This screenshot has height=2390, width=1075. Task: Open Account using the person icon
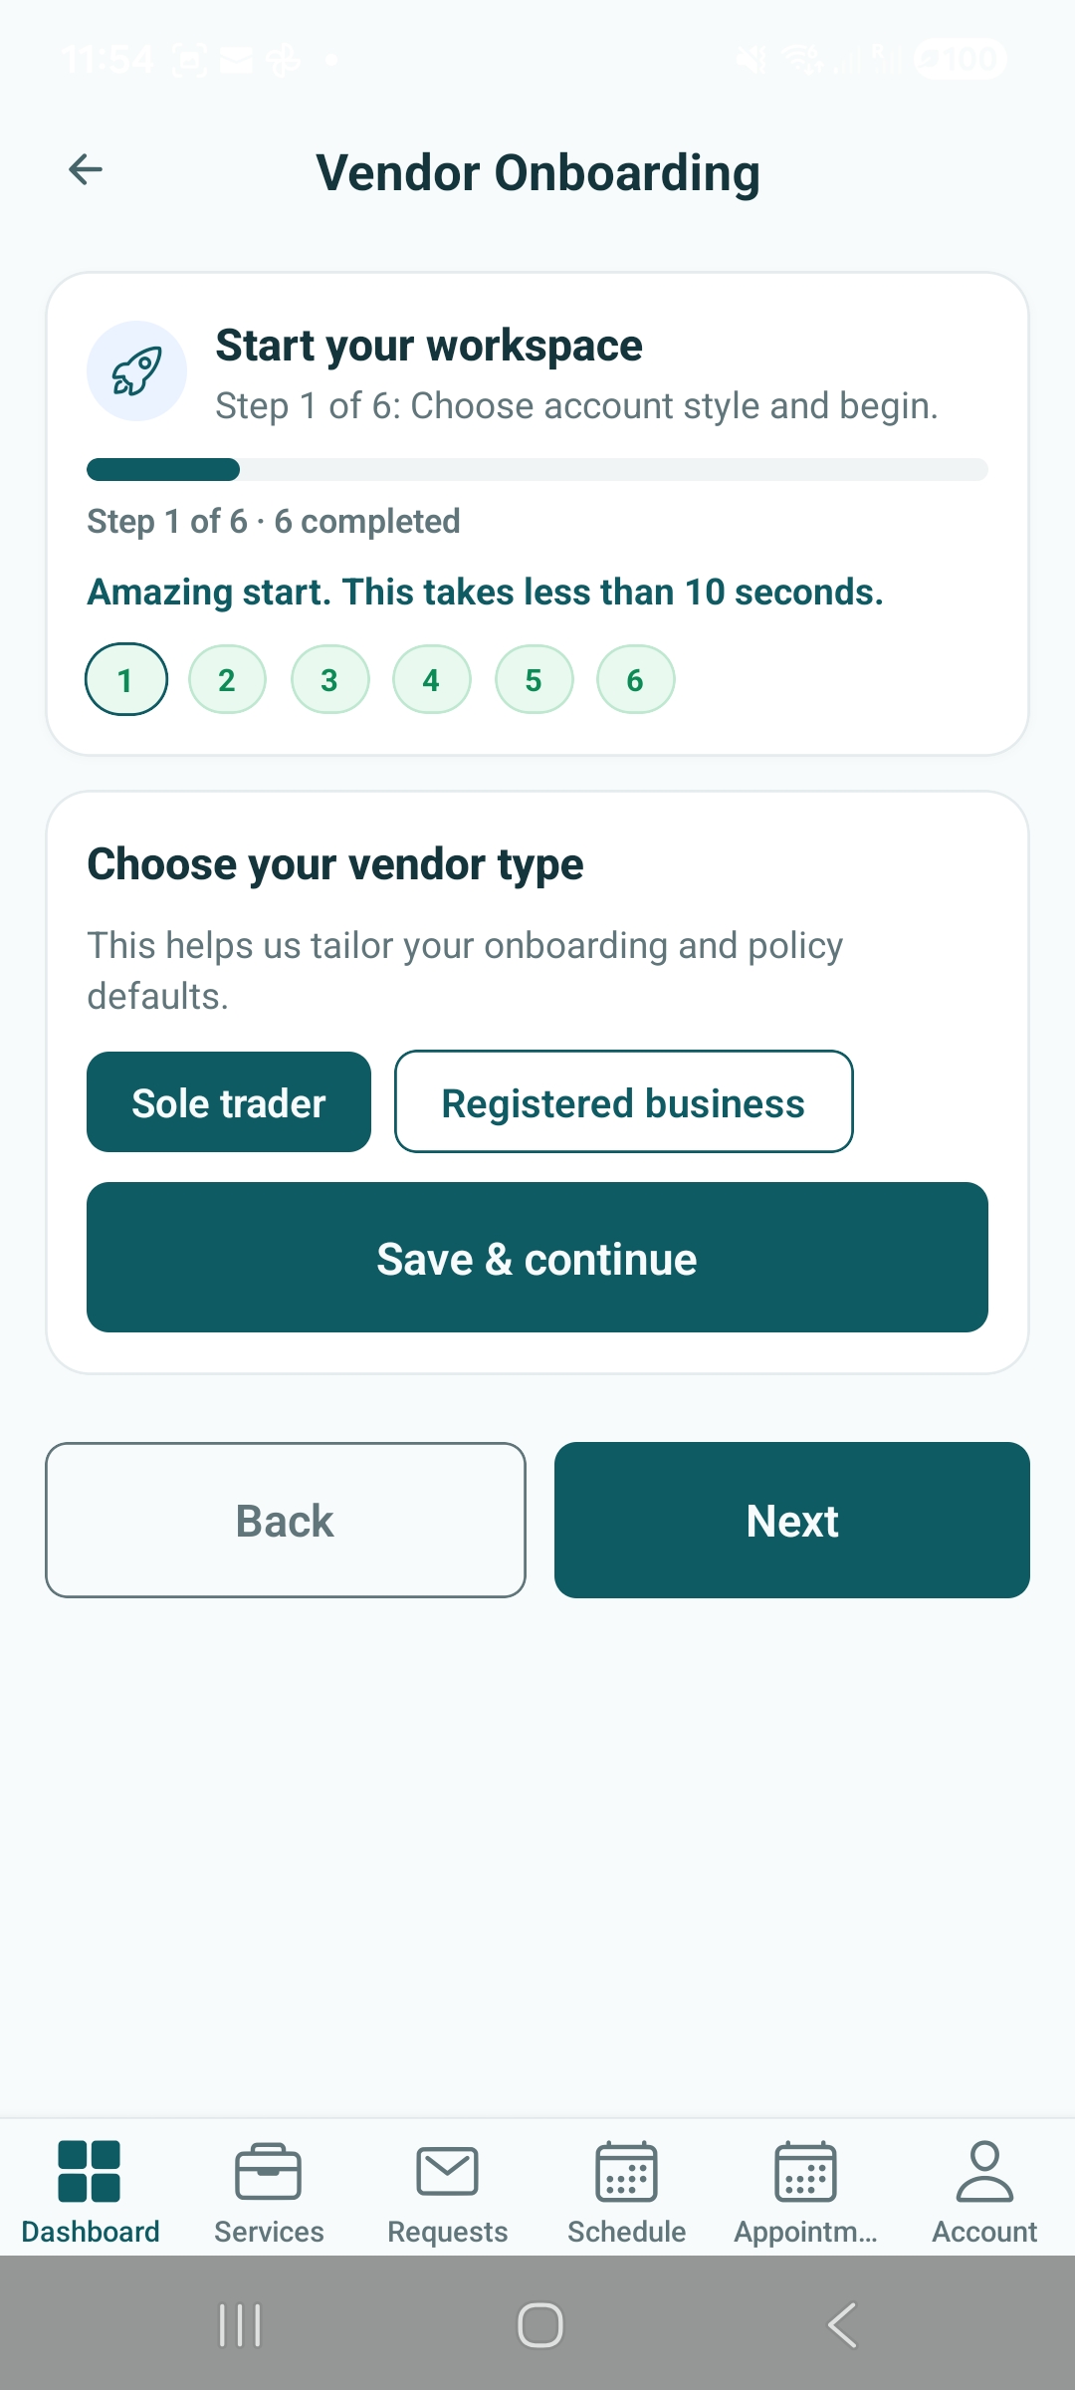(x=983, y=2172)
